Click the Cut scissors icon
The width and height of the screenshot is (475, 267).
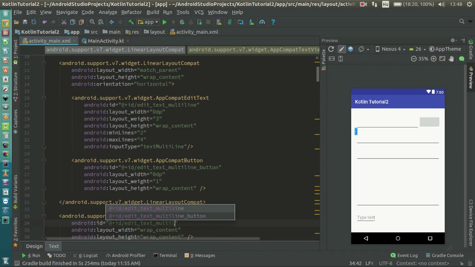[x=64, y=22]
